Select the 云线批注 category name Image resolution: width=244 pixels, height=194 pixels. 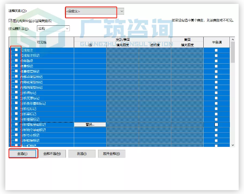[x=27, y=50]
